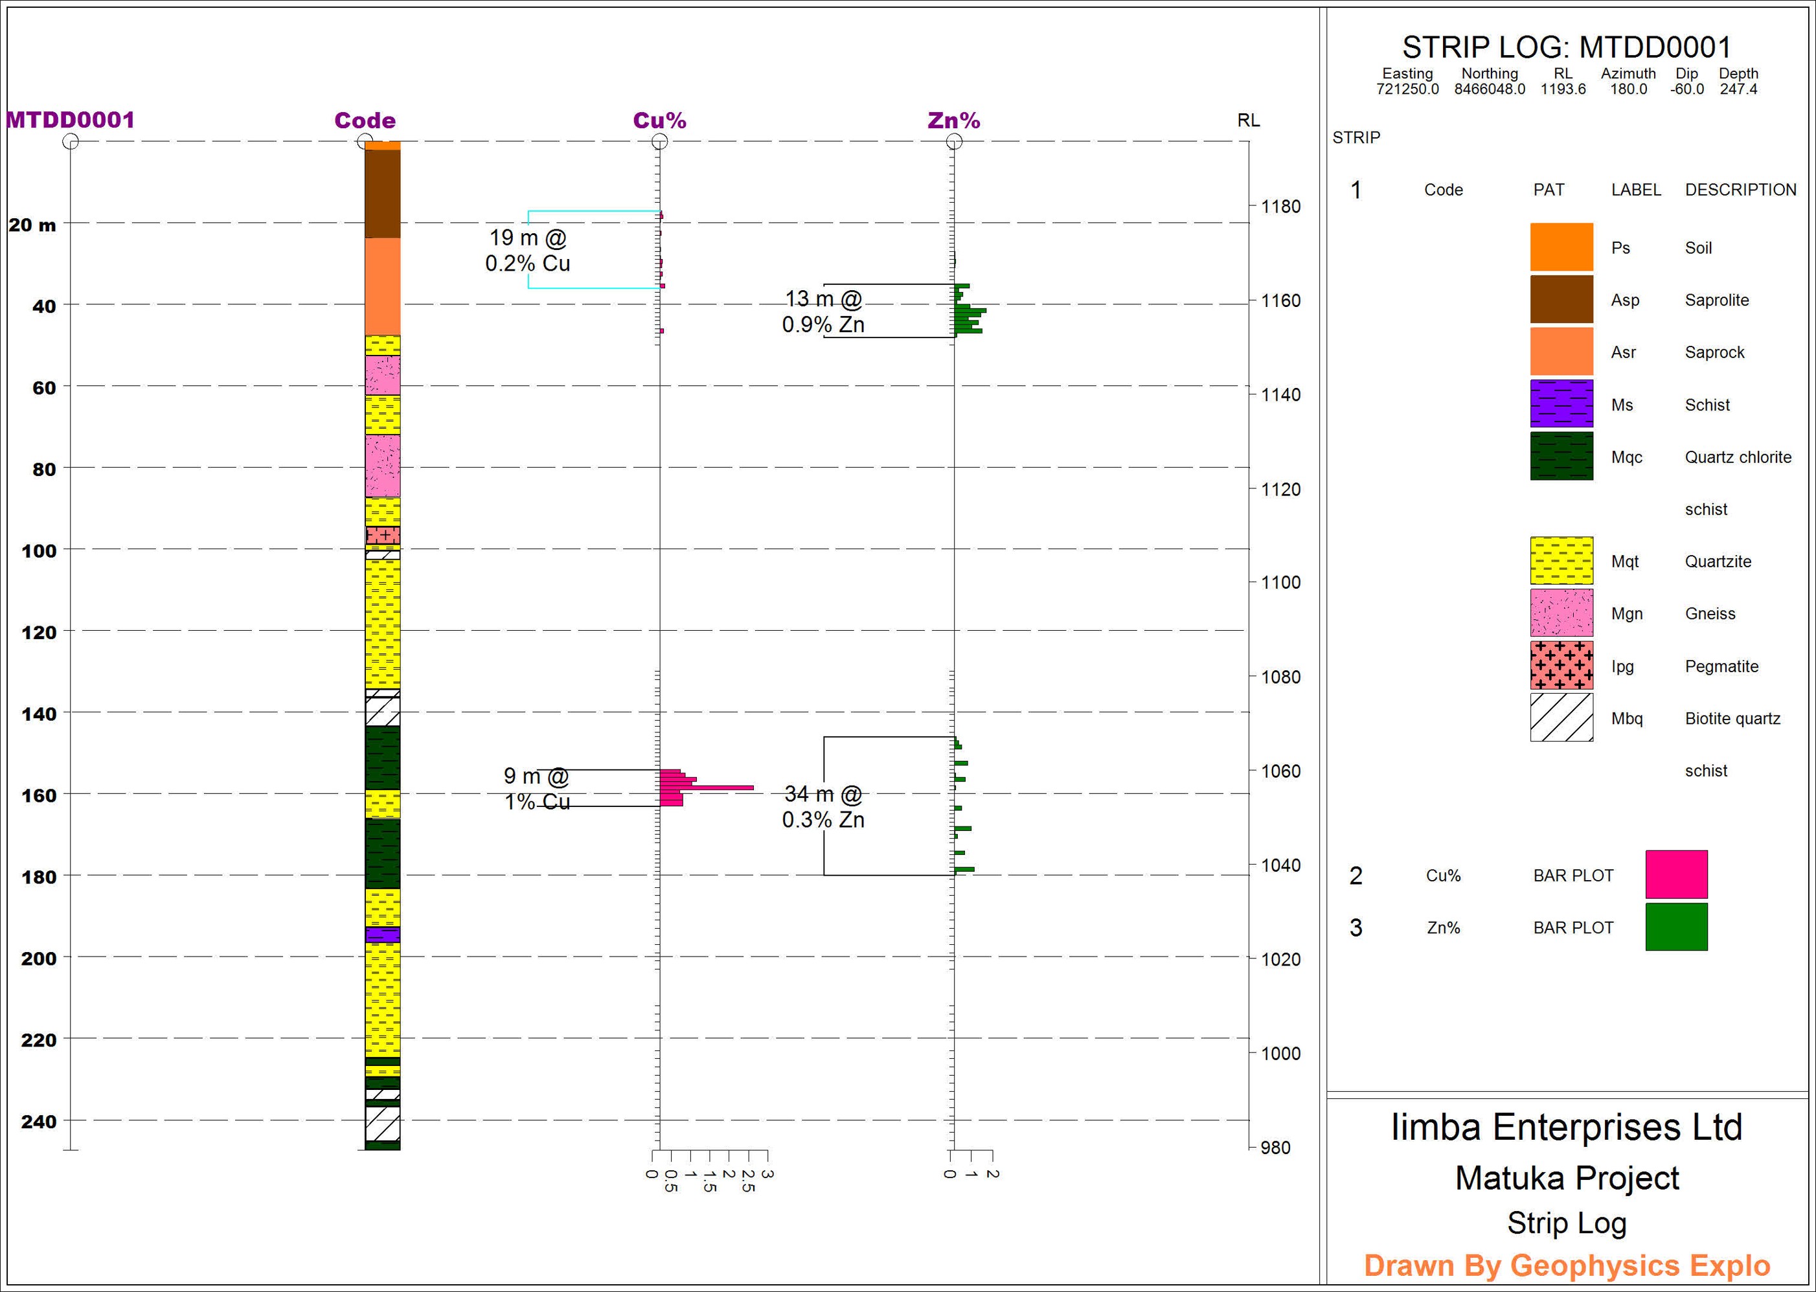Click "BAR PLOT" in the Cu% legend row
The height and width of the screenshot is (1292, 1816).
point(1573,876)
